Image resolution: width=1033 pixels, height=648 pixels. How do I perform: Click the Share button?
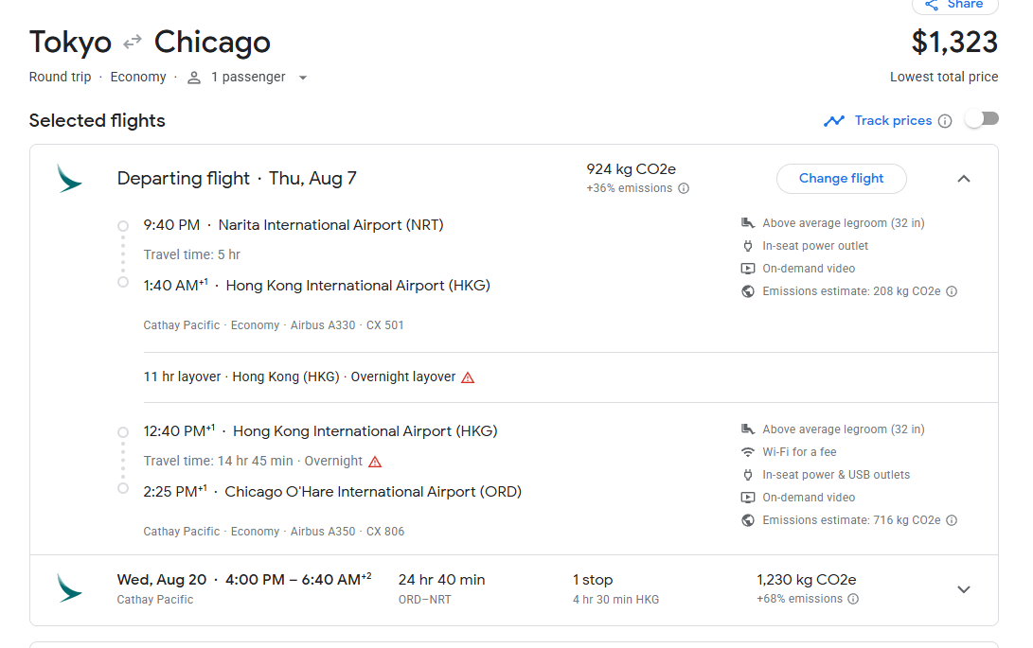[954, 6]
